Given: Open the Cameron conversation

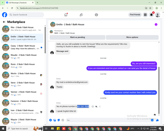Looking at the screenshot, I should (22, 103).
